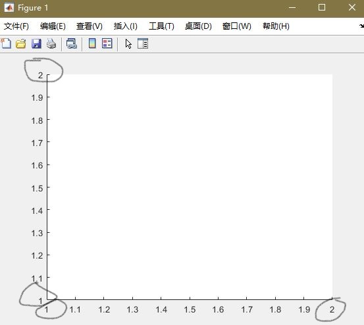Click the y-axis tick label 1.3
Image resolution: width=364 pixels, height=325 pixels.
[37, 233]
